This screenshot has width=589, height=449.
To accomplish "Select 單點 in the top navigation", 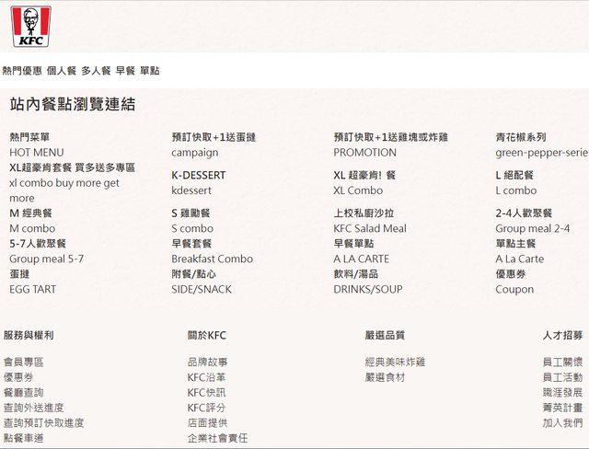I will [x=149, y=71].
